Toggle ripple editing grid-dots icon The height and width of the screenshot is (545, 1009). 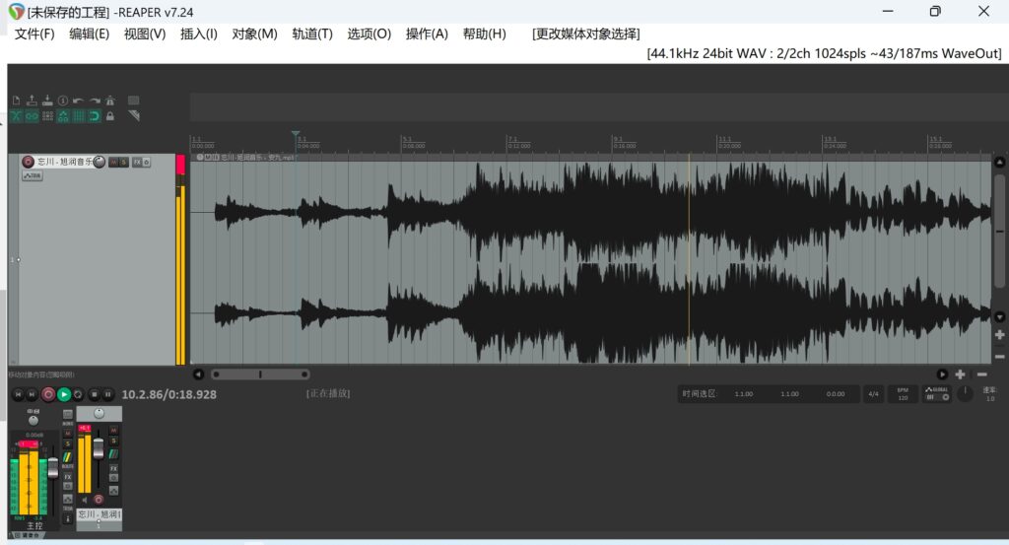[47, 116]
